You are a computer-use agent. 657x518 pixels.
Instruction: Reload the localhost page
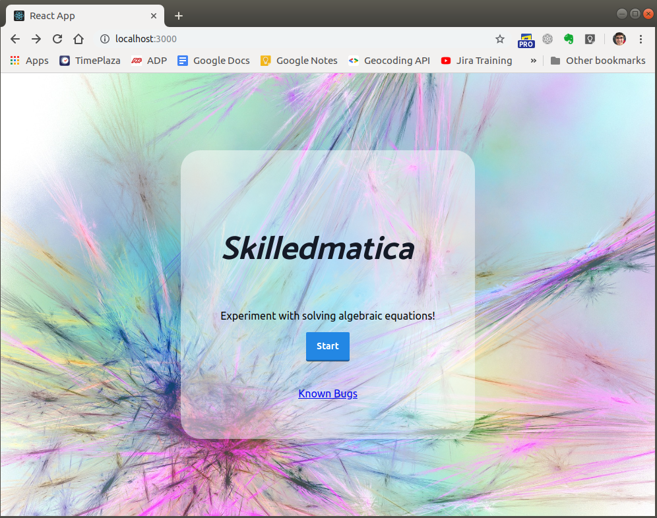57,39
